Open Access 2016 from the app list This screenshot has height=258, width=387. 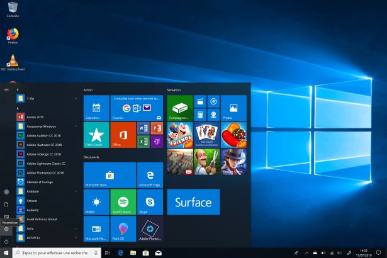point(47,117)
